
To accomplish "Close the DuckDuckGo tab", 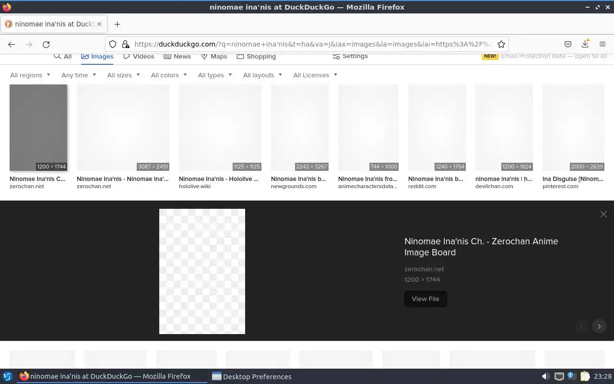I will (99, 24).
